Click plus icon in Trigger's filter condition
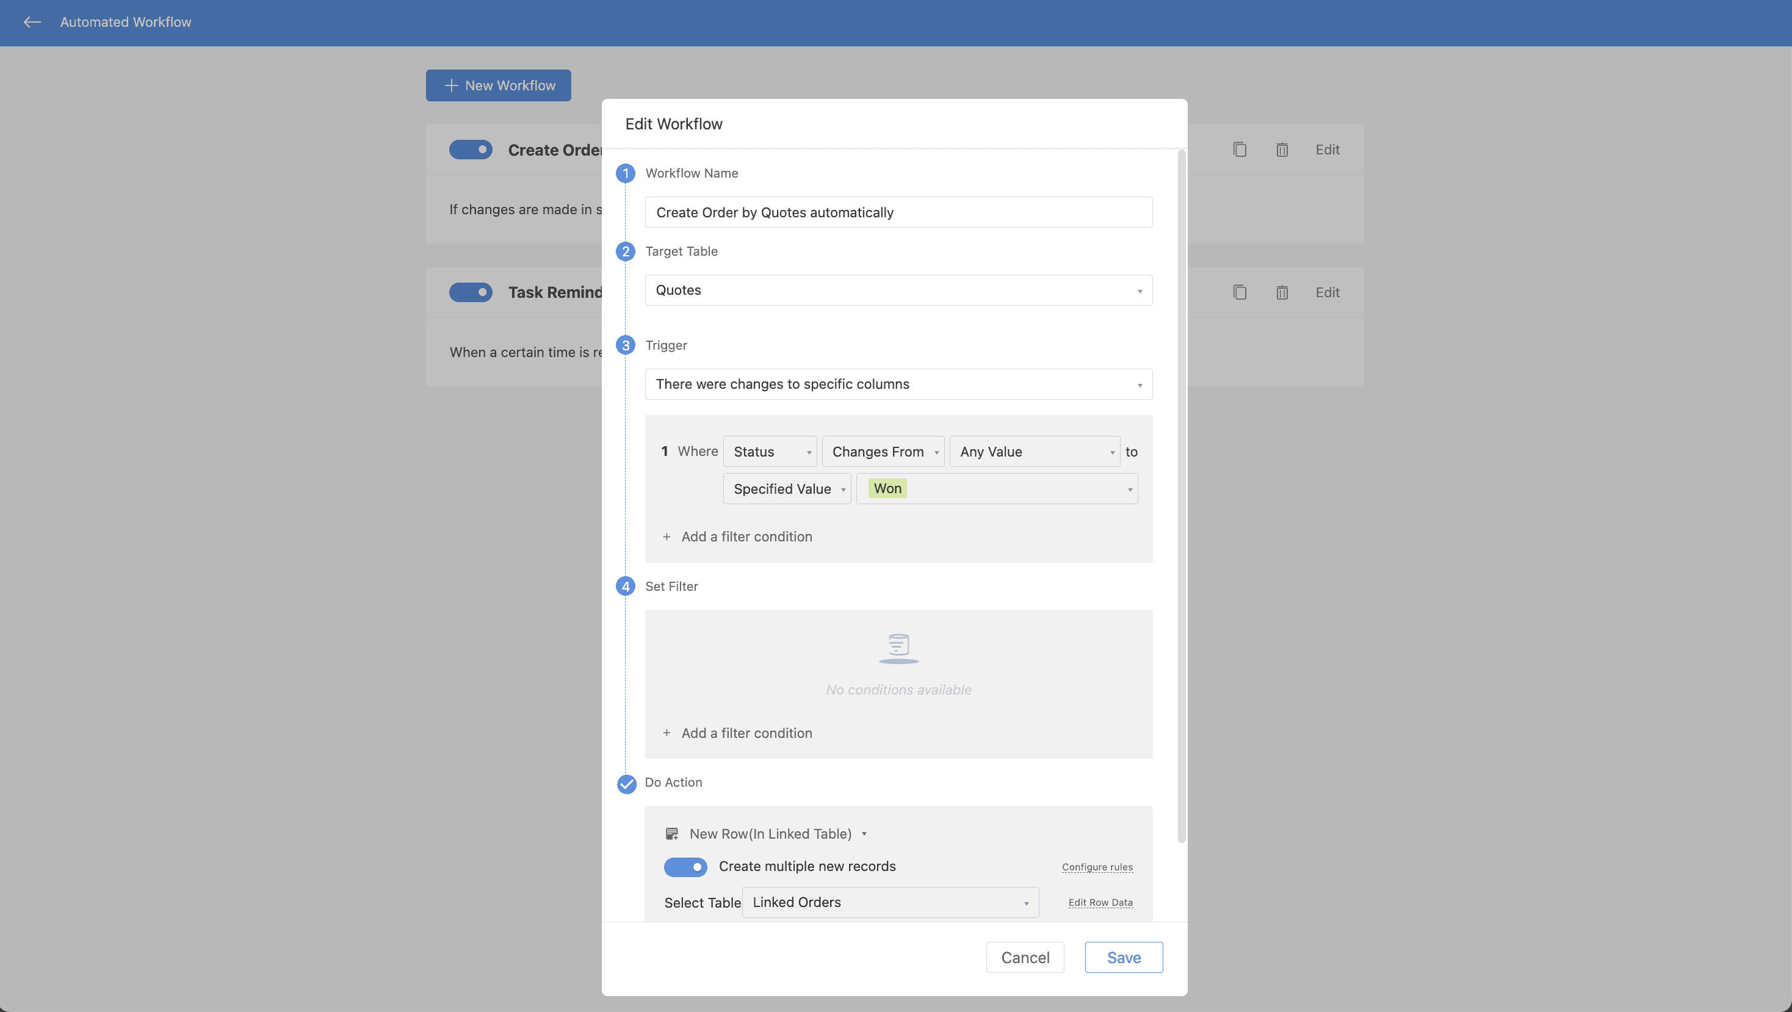This screenshot has height=1012, width=1792. pyautogui.click(x=667, y=537)
